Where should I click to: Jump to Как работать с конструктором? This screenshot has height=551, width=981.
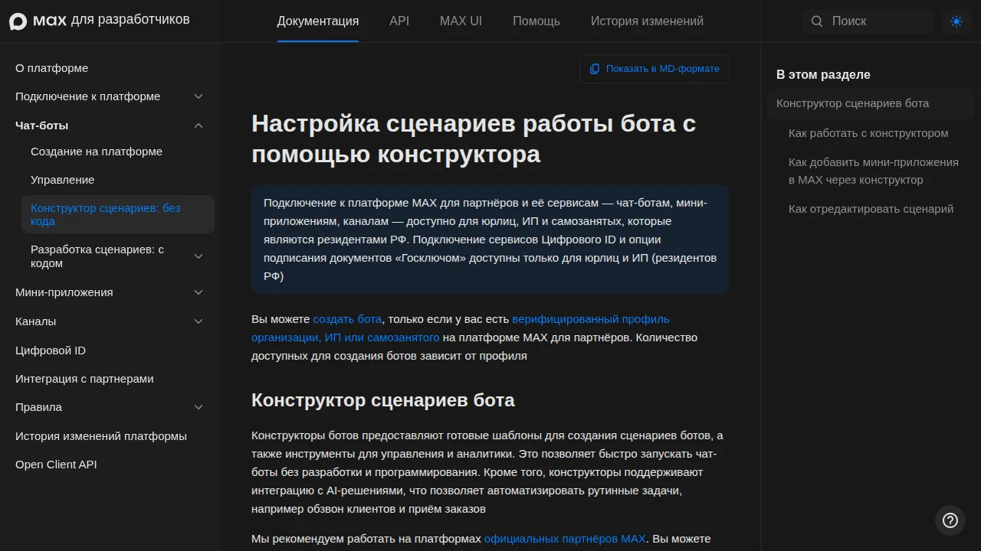pos(868,133)
